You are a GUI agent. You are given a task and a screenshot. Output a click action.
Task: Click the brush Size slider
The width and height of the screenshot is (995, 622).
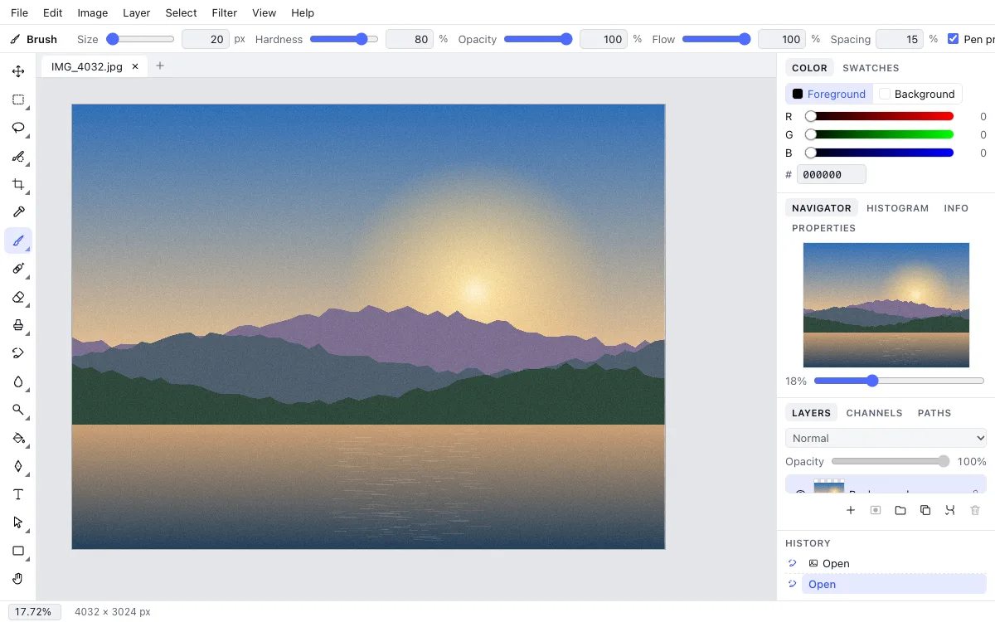point(140,39)
